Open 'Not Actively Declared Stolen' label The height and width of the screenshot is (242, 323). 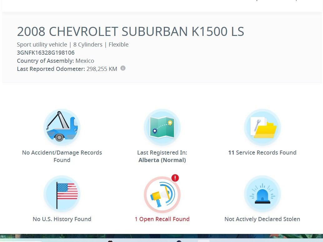(262, 219)
